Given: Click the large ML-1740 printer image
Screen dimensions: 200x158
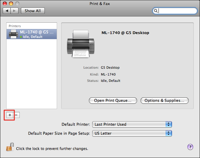Looking at the screenshot, I should 81,44.
